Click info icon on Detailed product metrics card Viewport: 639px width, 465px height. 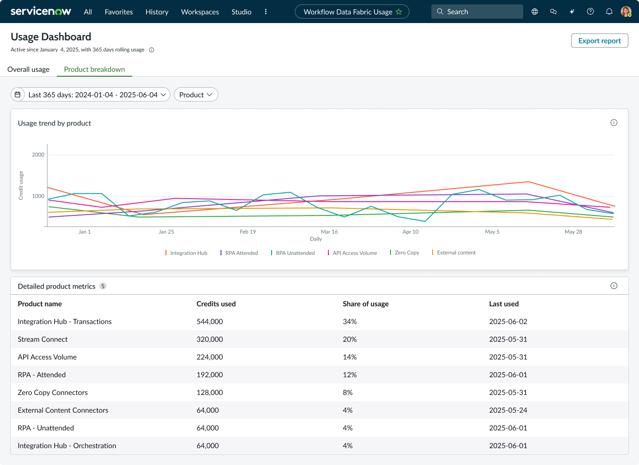pos(614,286)
